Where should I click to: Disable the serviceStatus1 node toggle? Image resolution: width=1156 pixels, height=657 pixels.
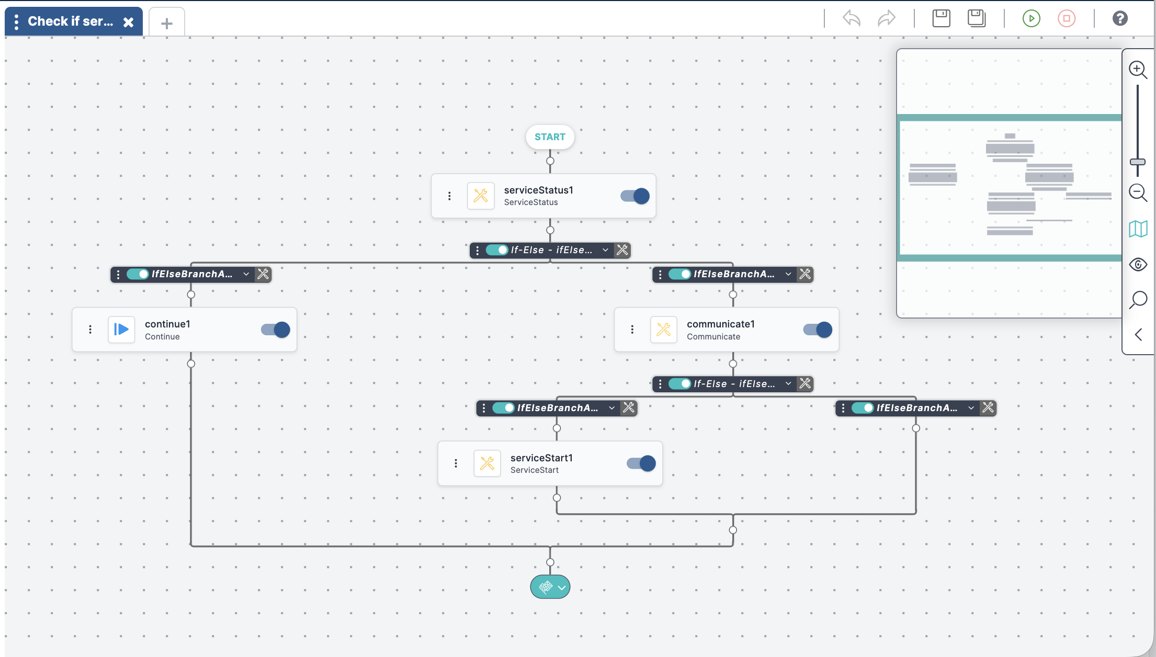tap(633, 196)
